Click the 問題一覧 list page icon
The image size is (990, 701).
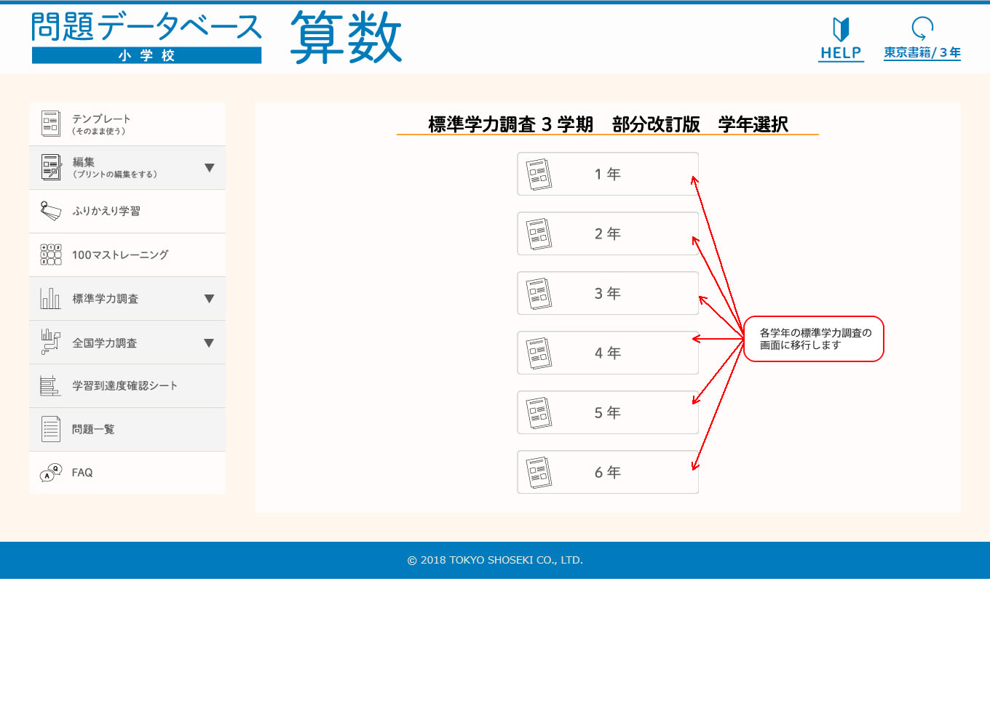(51, 429)
